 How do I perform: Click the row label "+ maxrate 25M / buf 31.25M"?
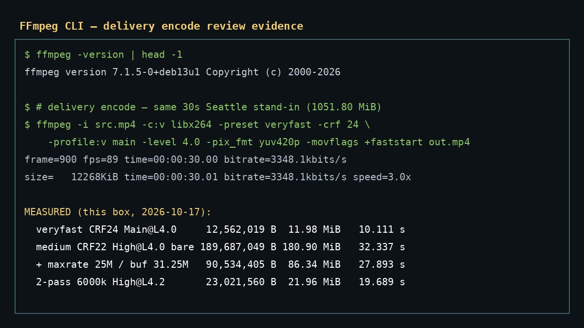(112, 265)
